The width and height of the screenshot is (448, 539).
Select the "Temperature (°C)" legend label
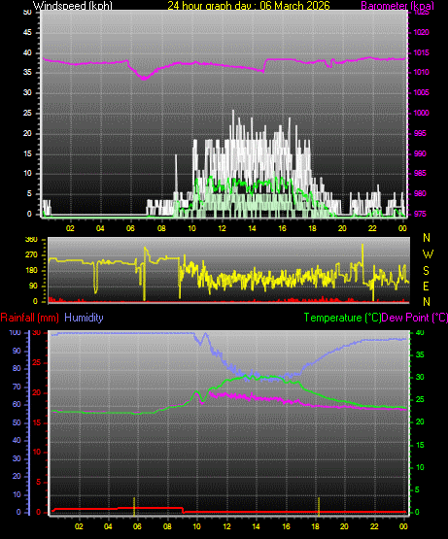(342, 318)
